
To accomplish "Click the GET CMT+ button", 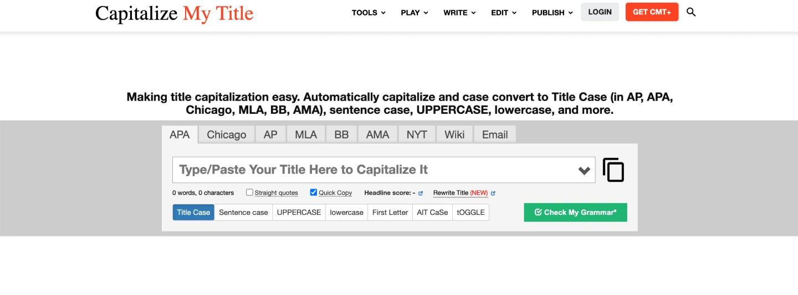I will pyautogui.click(x=652, y=12).
